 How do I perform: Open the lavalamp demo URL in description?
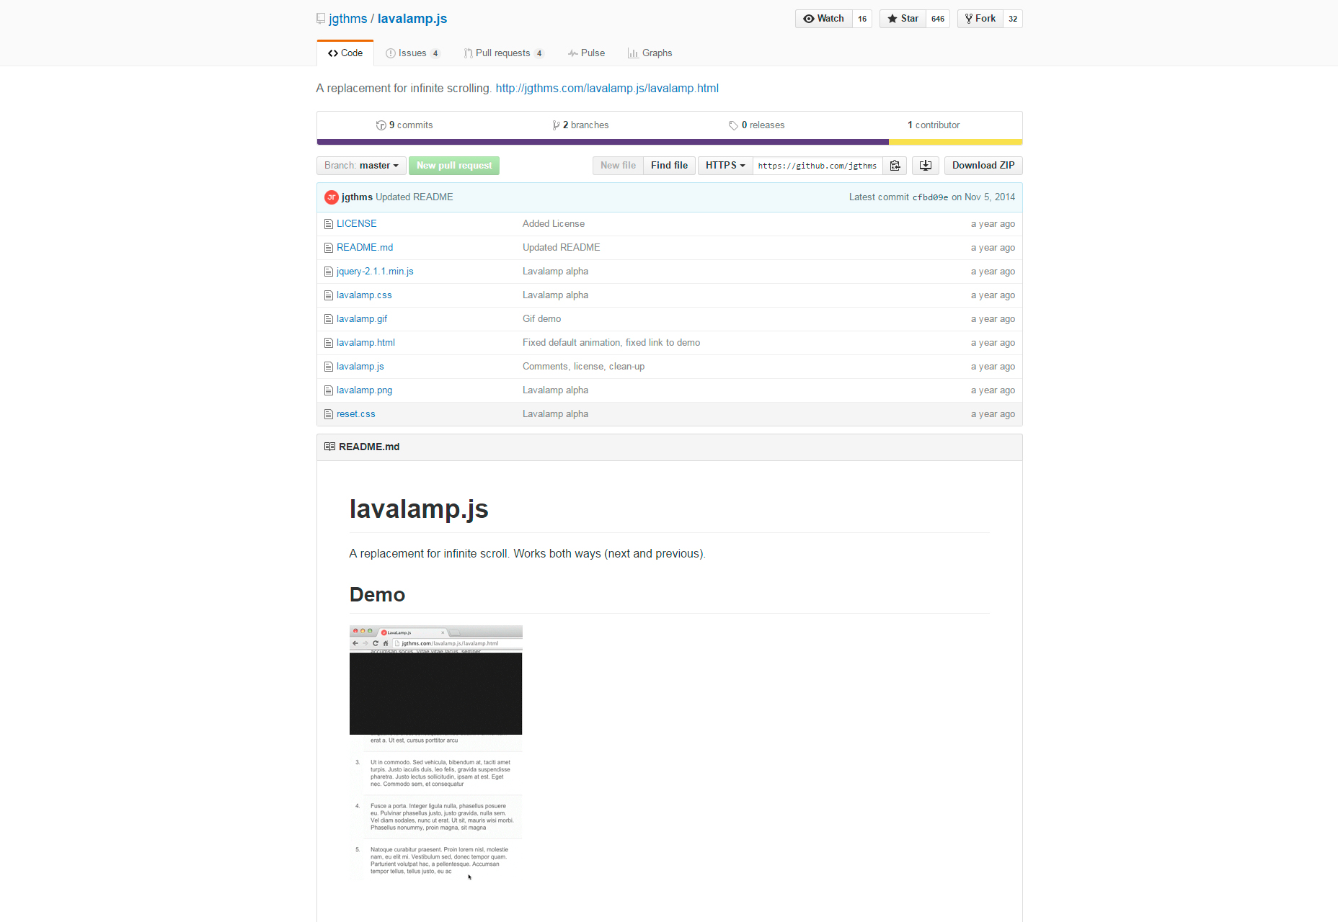[607, 89]
